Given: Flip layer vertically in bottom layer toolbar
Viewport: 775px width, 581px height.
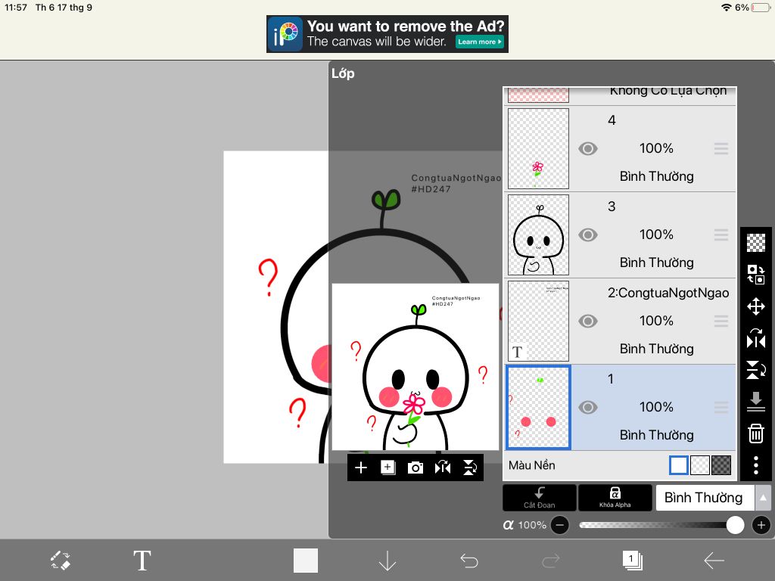Looking at the screenshot, I should [x=469, y=468].
